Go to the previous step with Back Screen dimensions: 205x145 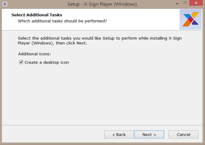tap(119, 134)
